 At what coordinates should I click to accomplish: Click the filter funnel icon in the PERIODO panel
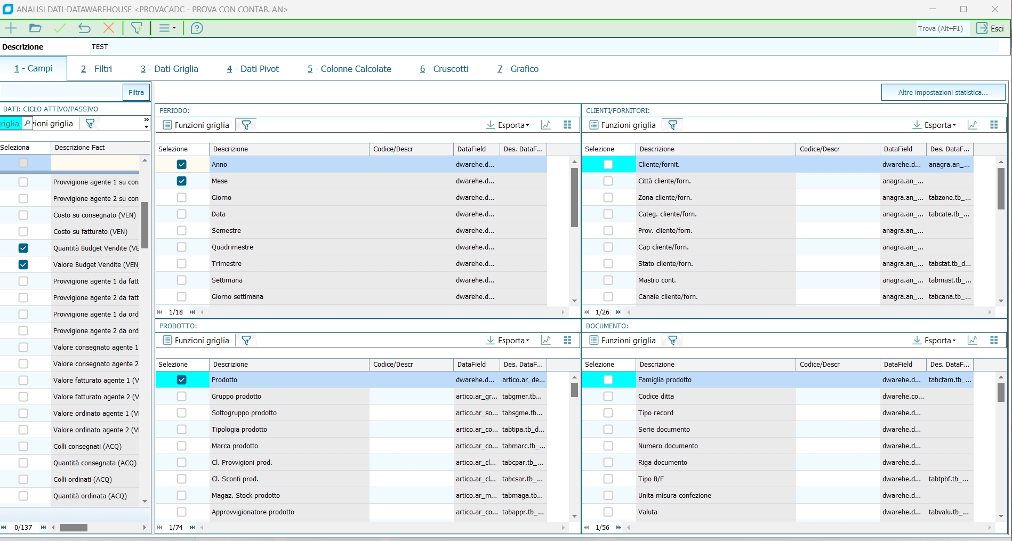[246, 125]
